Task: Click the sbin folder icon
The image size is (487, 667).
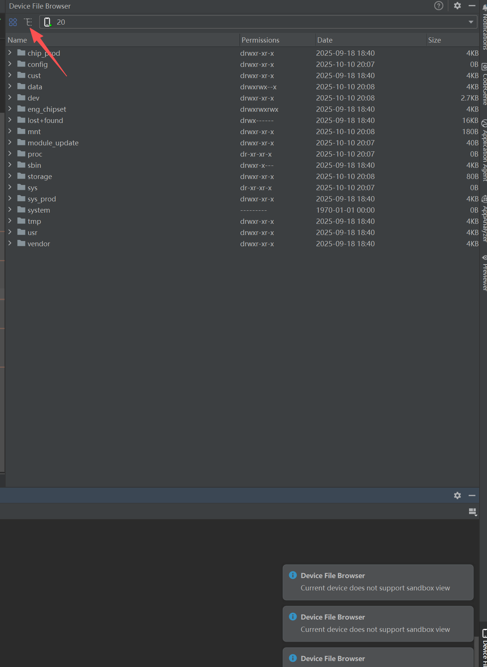Action: [x=21, y=165]
